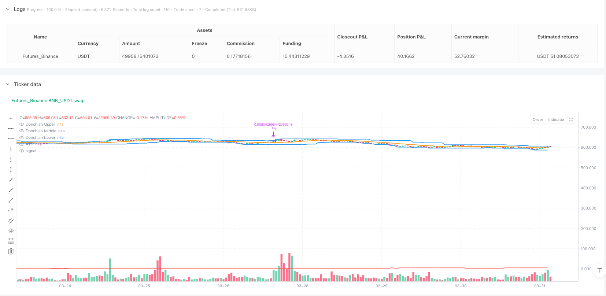
Task: Select the Fibonacci retracement line tool
Action: click(11, 241)
